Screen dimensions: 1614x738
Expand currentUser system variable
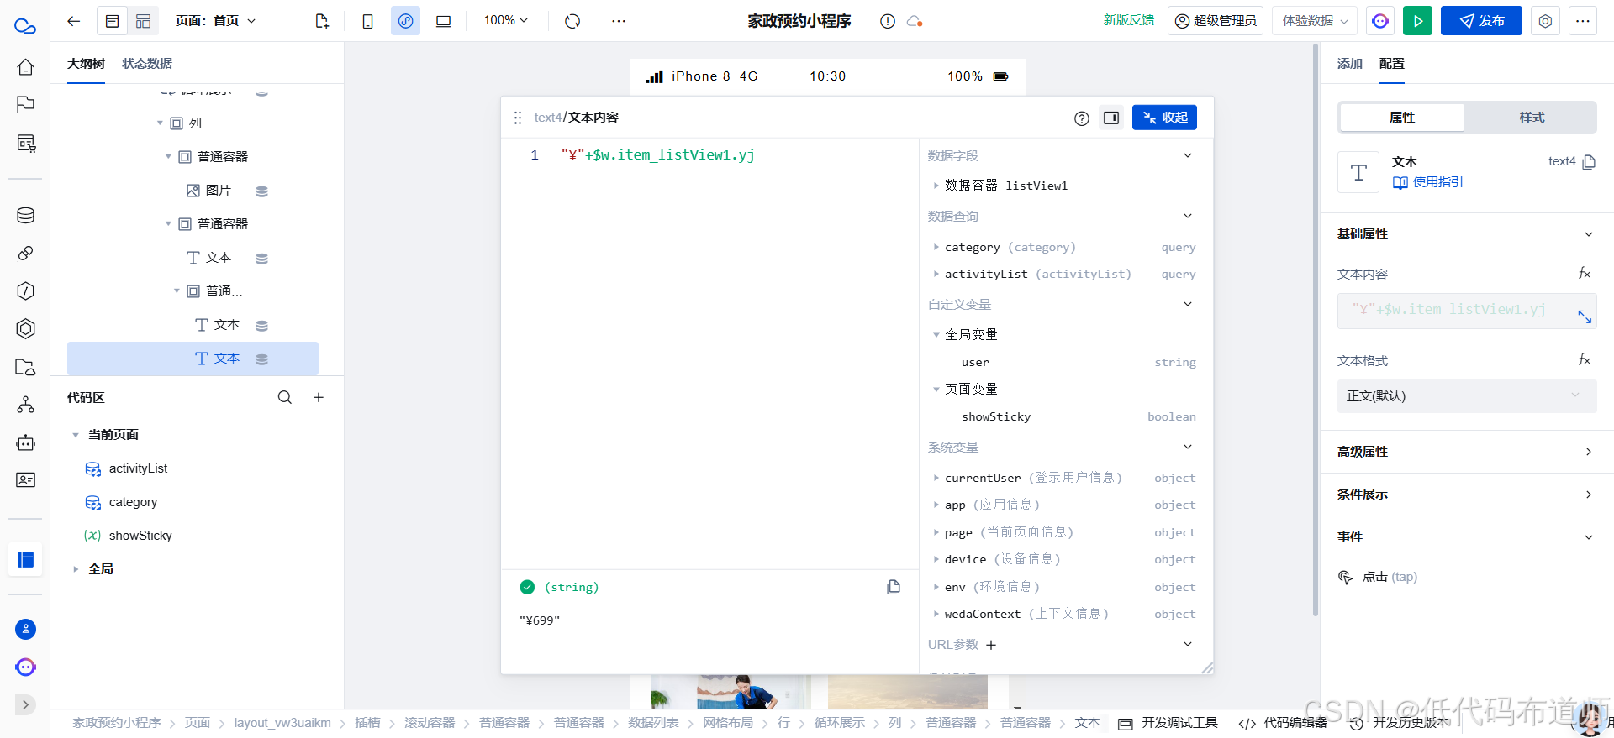pos(936,478)
